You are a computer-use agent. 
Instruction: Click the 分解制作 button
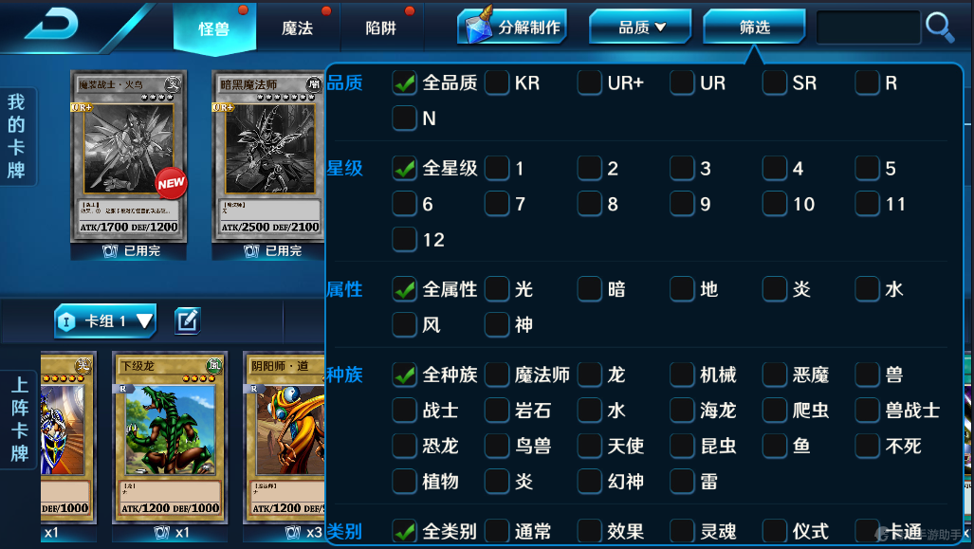tap(513, 27)
